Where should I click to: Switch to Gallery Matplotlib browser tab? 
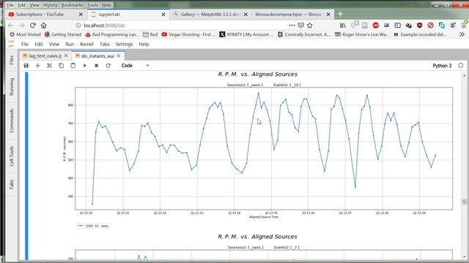point(210,15)
